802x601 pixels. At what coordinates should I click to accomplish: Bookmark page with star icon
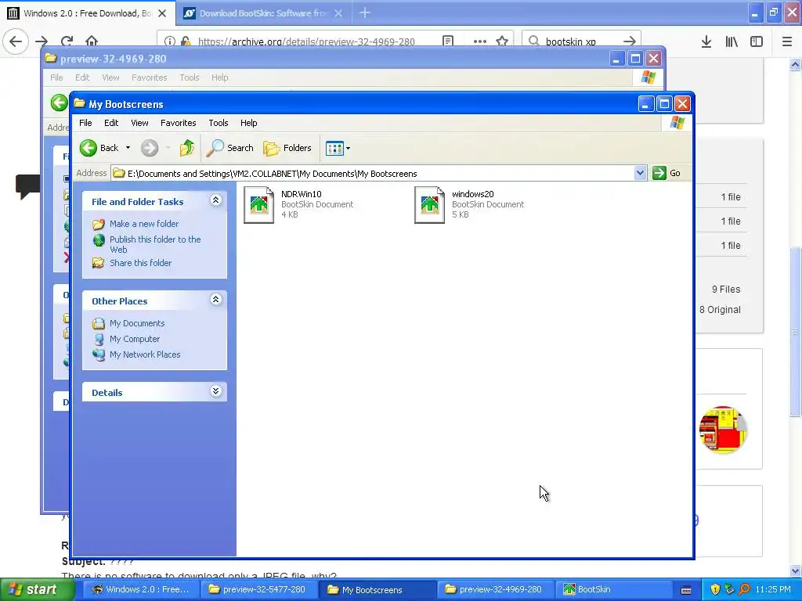[502, 41]
